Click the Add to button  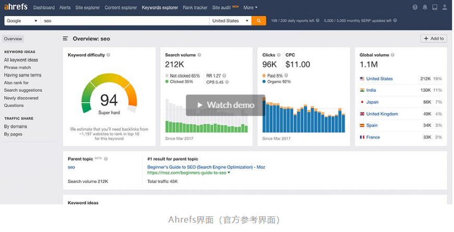[x=434, y=39]
